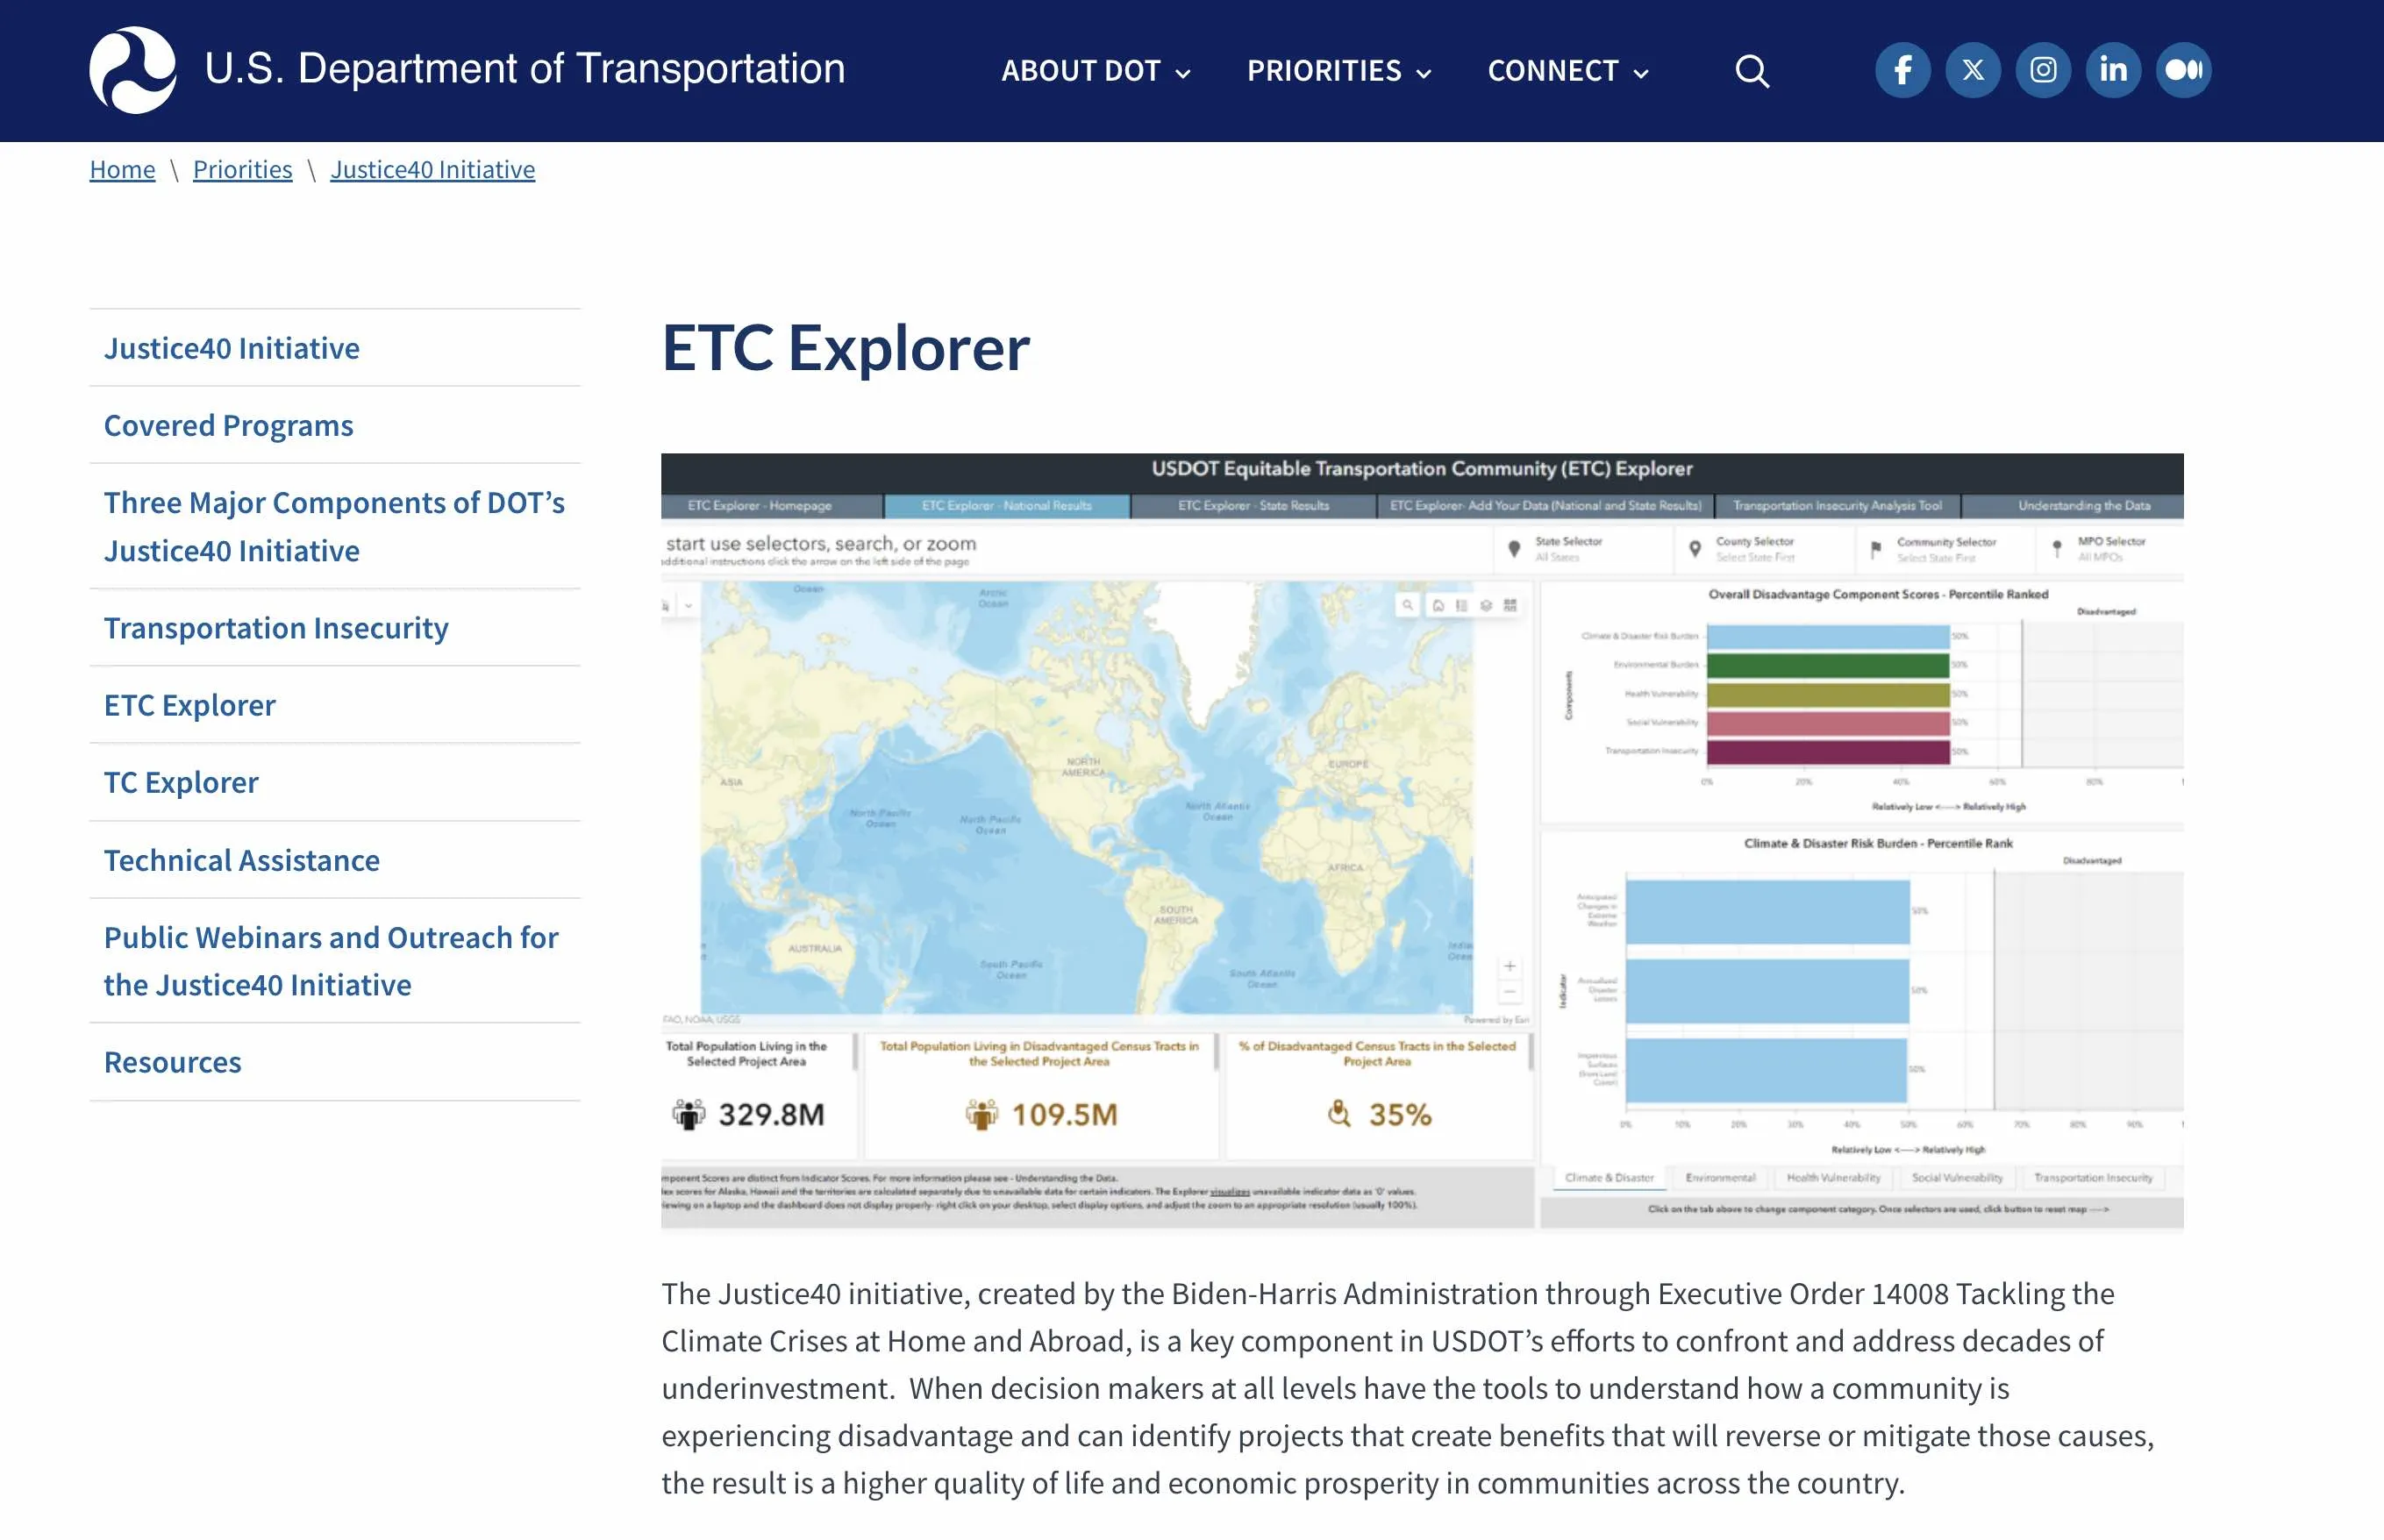
Task: Open DOT's Facebook page icon
Action: [1902, 70]
